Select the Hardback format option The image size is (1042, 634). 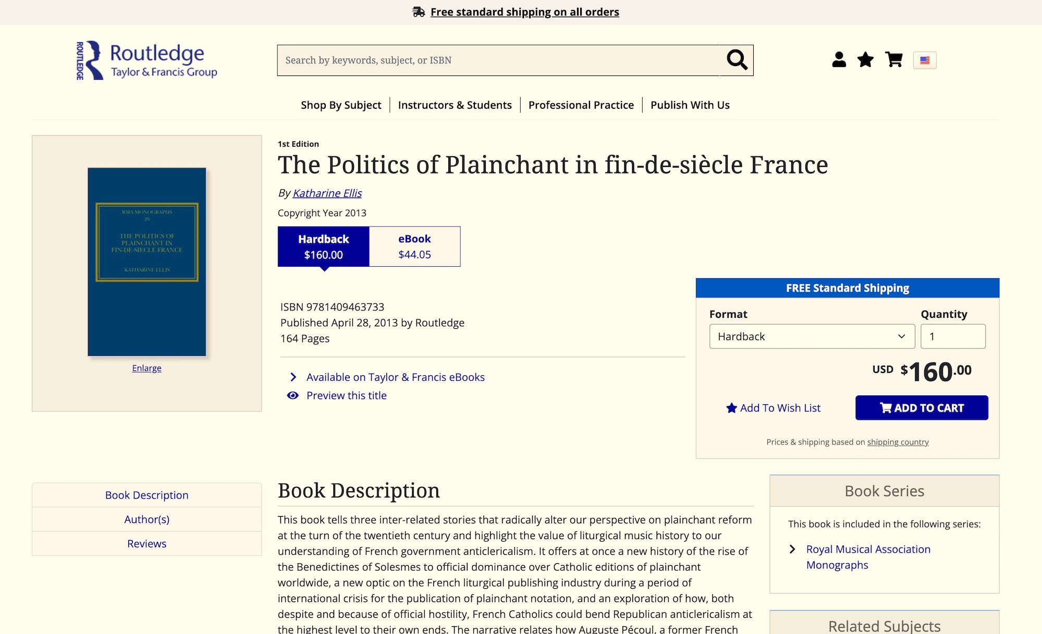coord(323,246)
